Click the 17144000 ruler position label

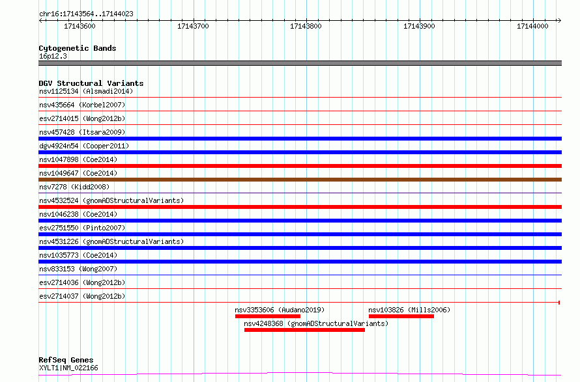click(x=532, y=26)
